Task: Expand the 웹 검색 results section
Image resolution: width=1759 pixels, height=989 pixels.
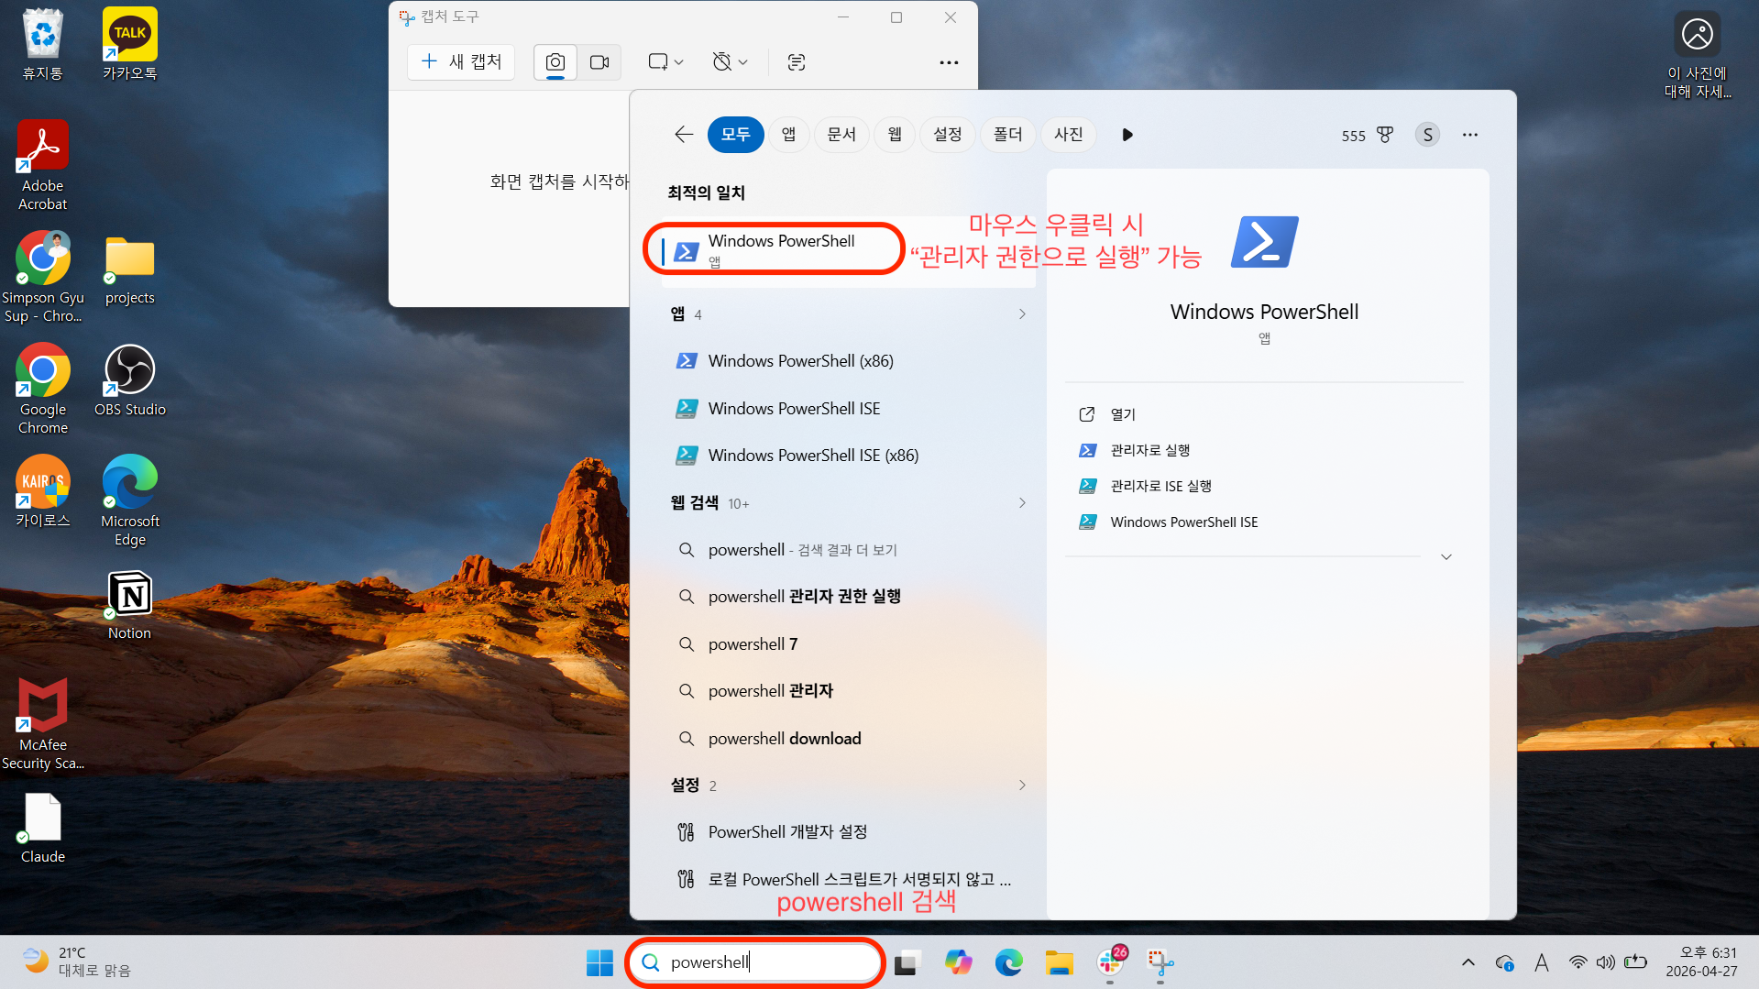Action: (x=1021, y=502)
